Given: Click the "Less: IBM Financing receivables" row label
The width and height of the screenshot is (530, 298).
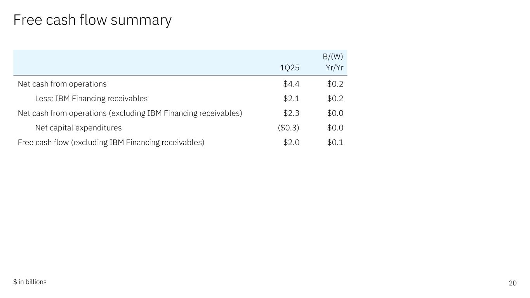Looking at the screenshot, I should coord(91,99).
